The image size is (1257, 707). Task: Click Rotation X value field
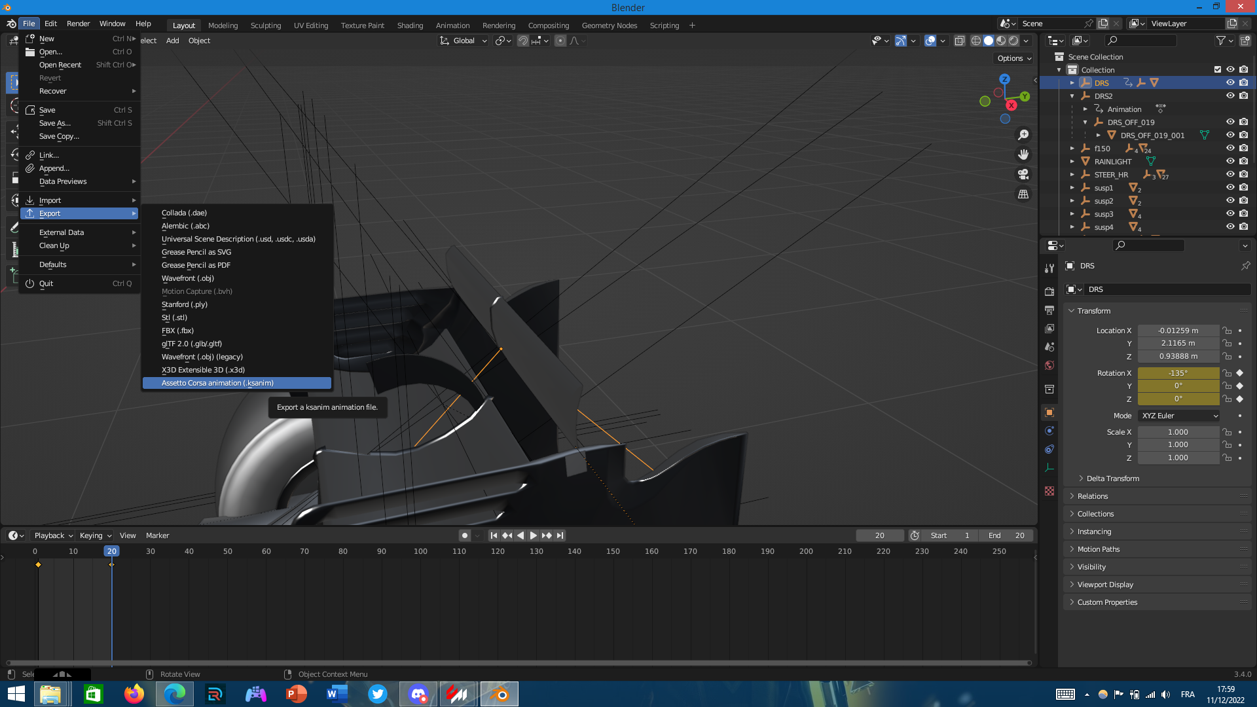(1178, 373)
